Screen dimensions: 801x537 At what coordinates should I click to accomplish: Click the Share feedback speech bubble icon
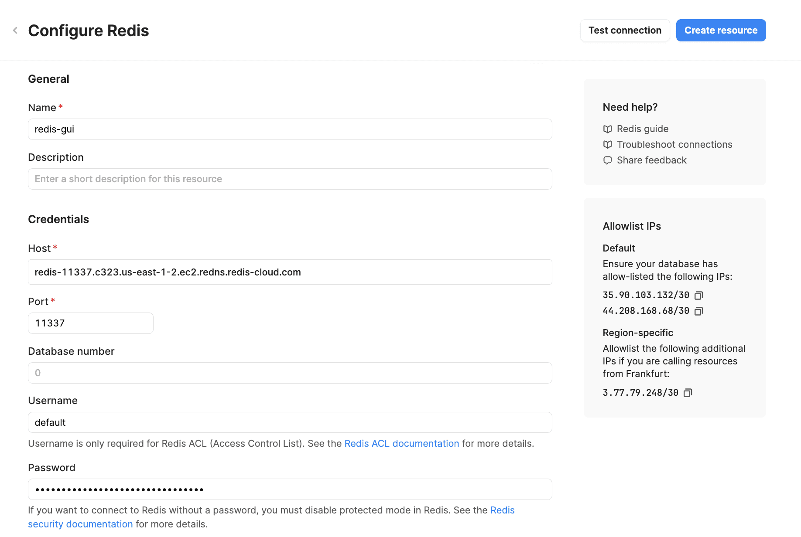[607, 160]
